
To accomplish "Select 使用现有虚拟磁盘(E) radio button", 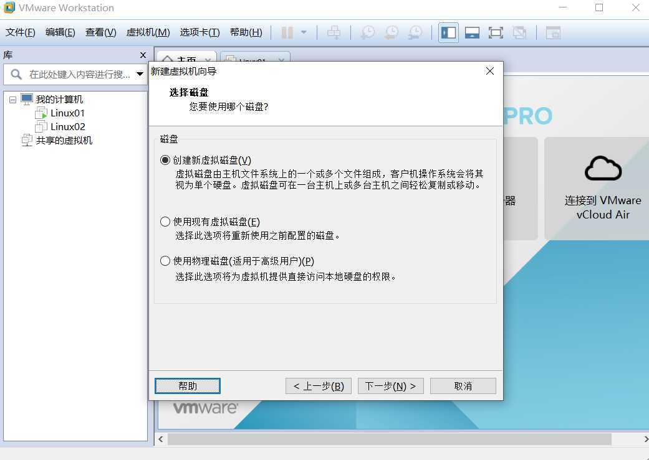I will click(165, 222).
